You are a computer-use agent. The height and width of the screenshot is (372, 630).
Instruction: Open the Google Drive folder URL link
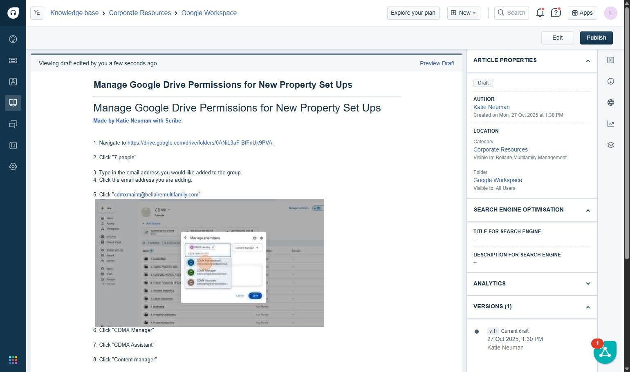pyautogui.click(x=200, y=143)
